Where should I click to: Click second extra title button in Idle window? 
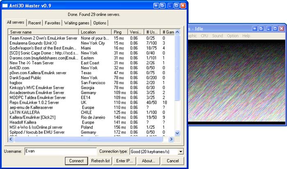point(261,29)
